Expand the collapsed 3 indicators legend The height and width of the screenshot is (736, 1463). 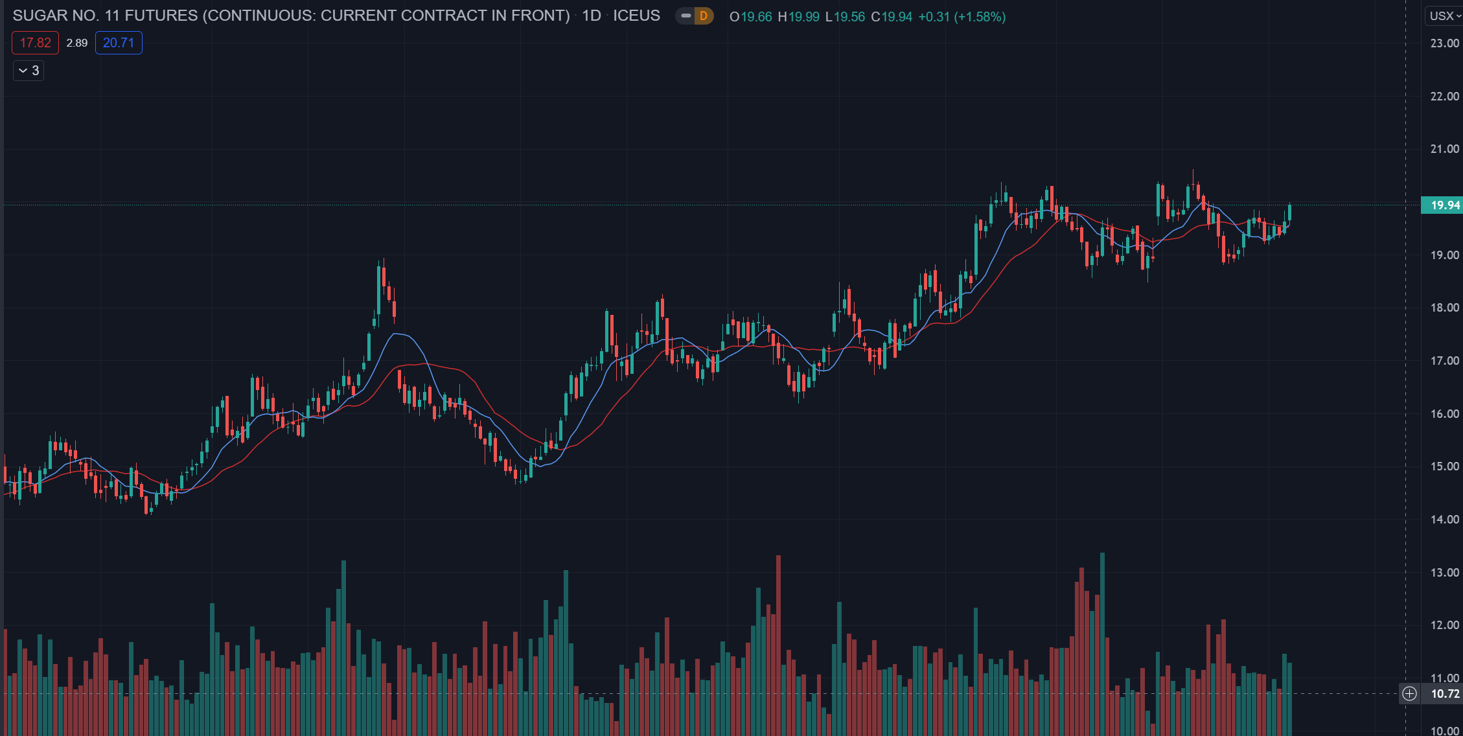(x=29, y=71)
